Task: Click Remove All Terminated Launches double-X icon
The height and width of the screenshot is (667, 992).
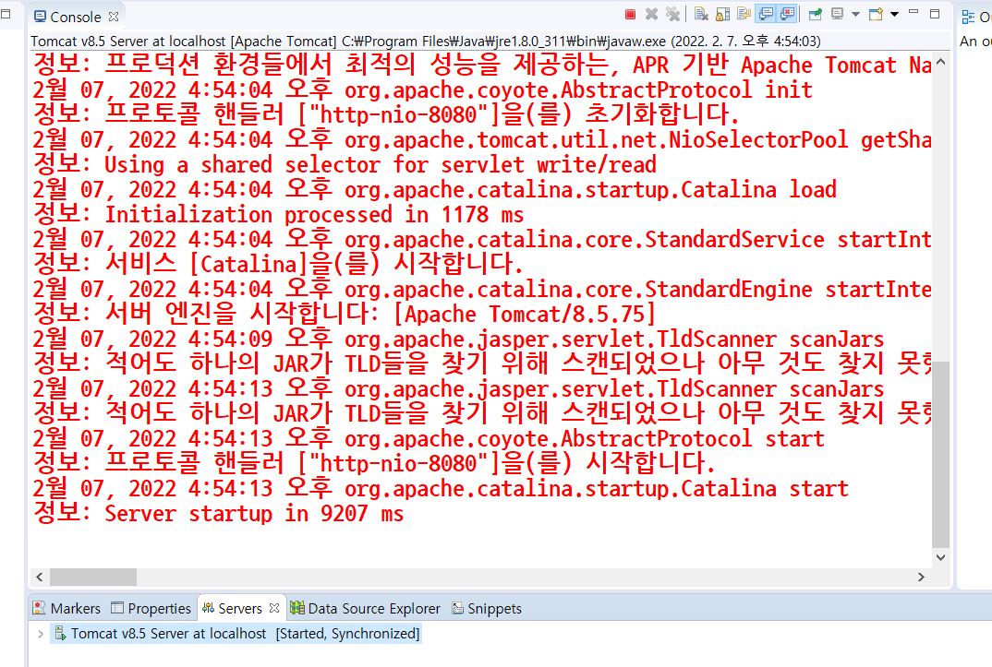Action: (673, 14)
